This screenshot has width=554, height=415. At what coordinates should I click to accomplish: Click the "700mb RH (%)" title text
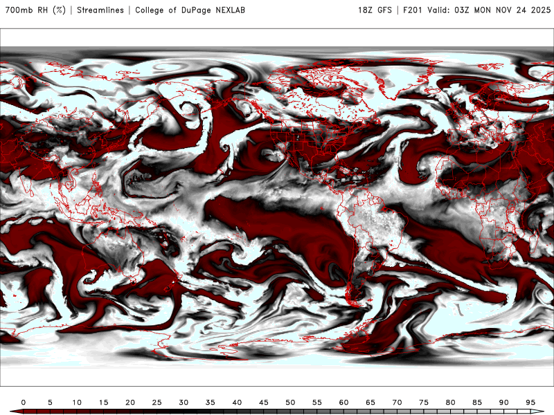tap(35, 10)
